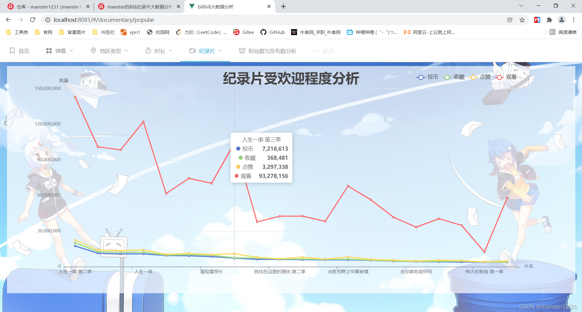Toggle the 投币 series in legend
Viewport: 582px width, 312px height.
pos(427,77)
